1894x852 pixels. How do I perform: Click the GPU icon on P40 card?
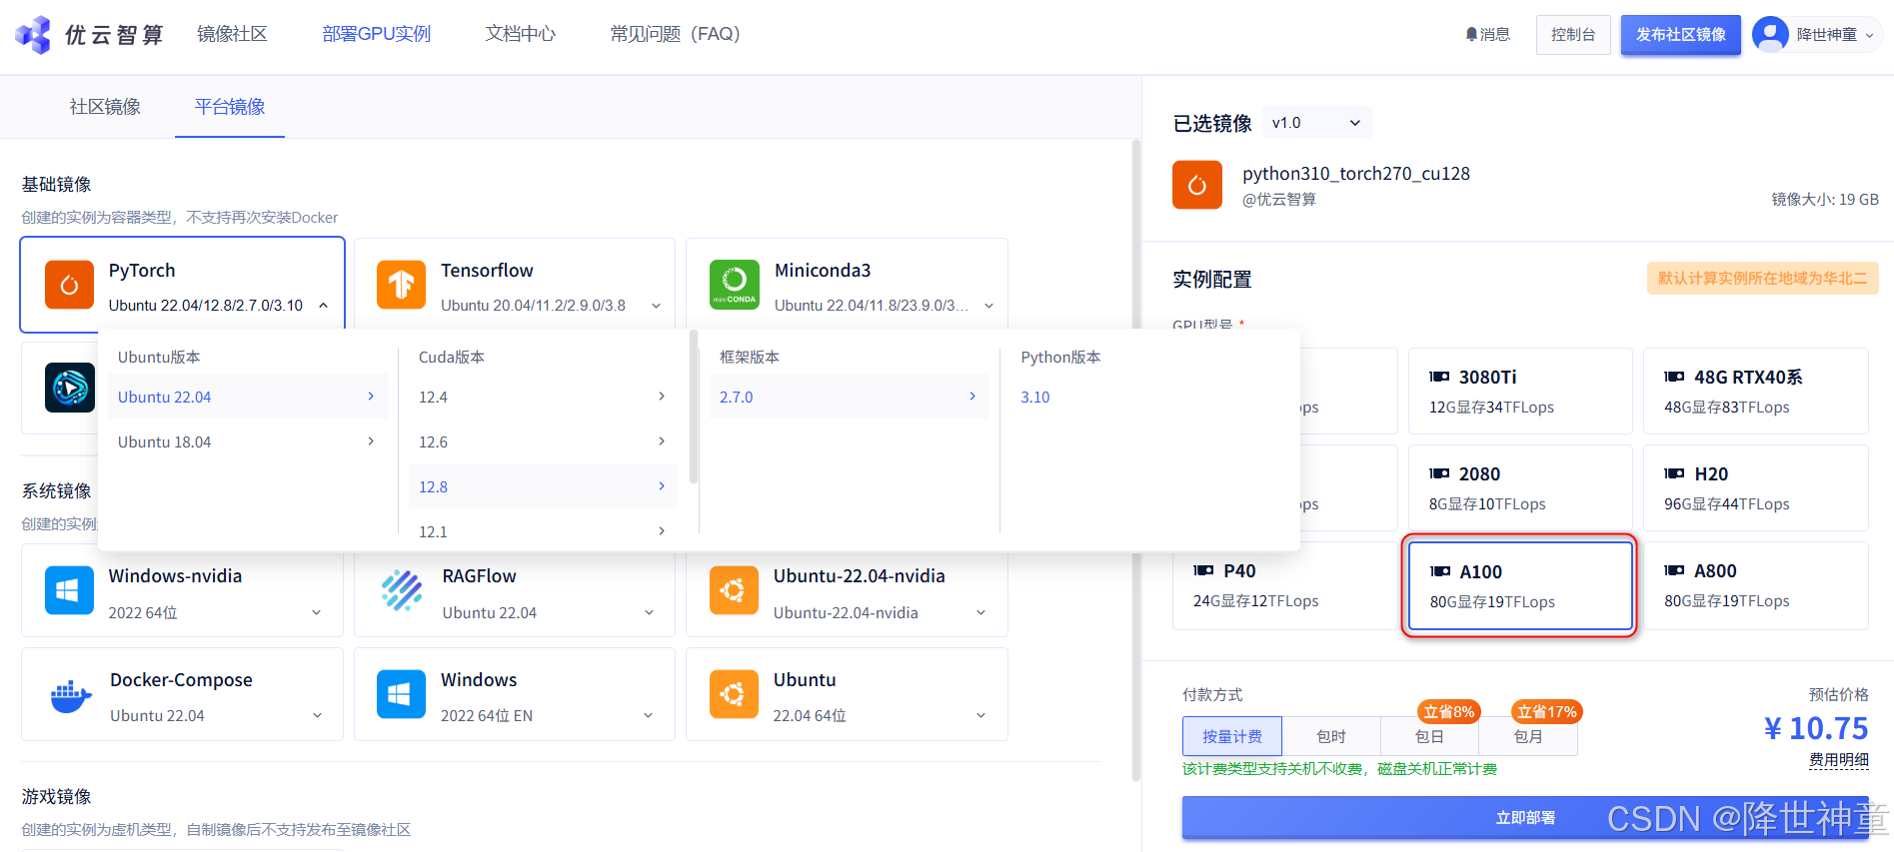(1203, 570)
